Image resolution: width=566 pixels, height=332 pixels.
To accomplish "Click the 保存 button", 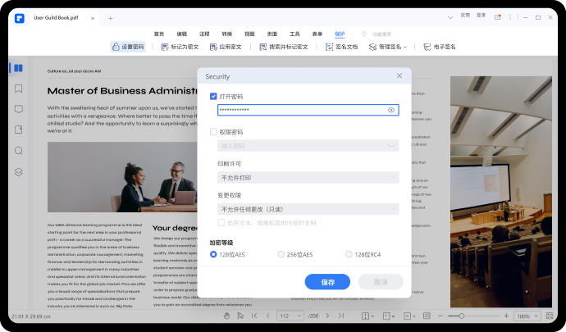I will pos(327,281).
